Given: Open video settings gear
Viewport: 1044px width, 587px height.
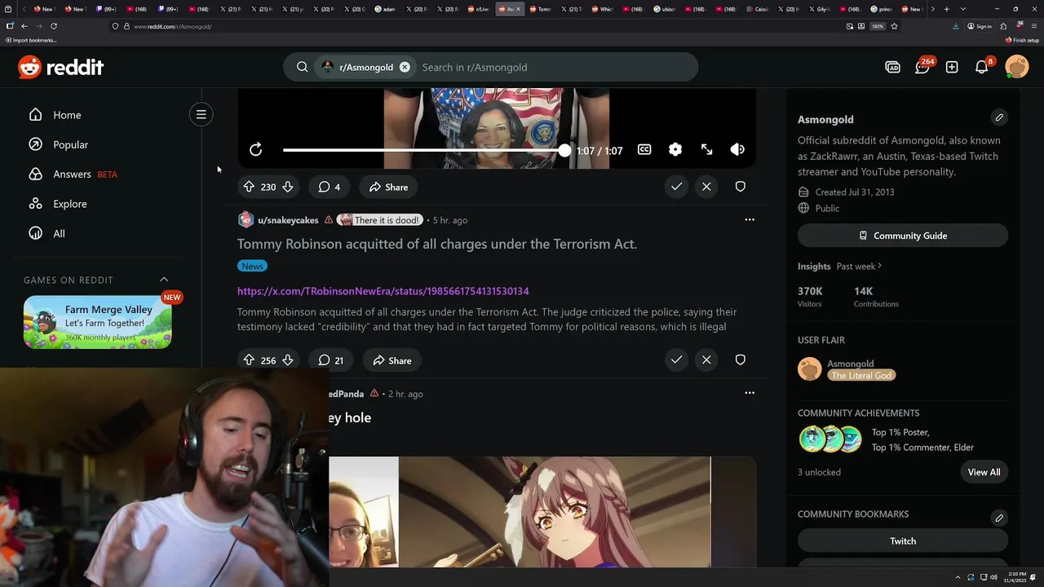Looking at the screenshot, I should pyautogui.click(x=675, y=149).
